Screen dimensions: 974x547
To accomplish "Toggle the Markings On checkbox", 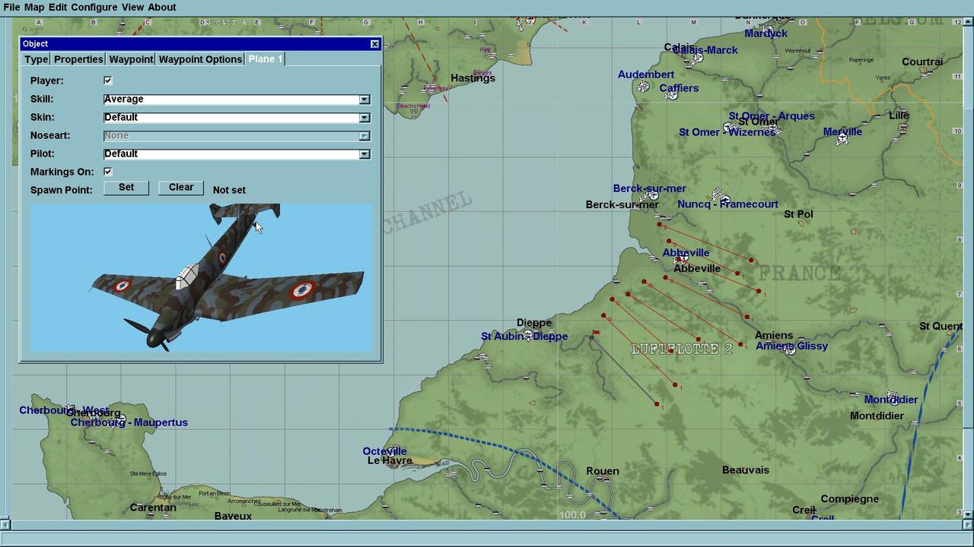I will point(108,172).
